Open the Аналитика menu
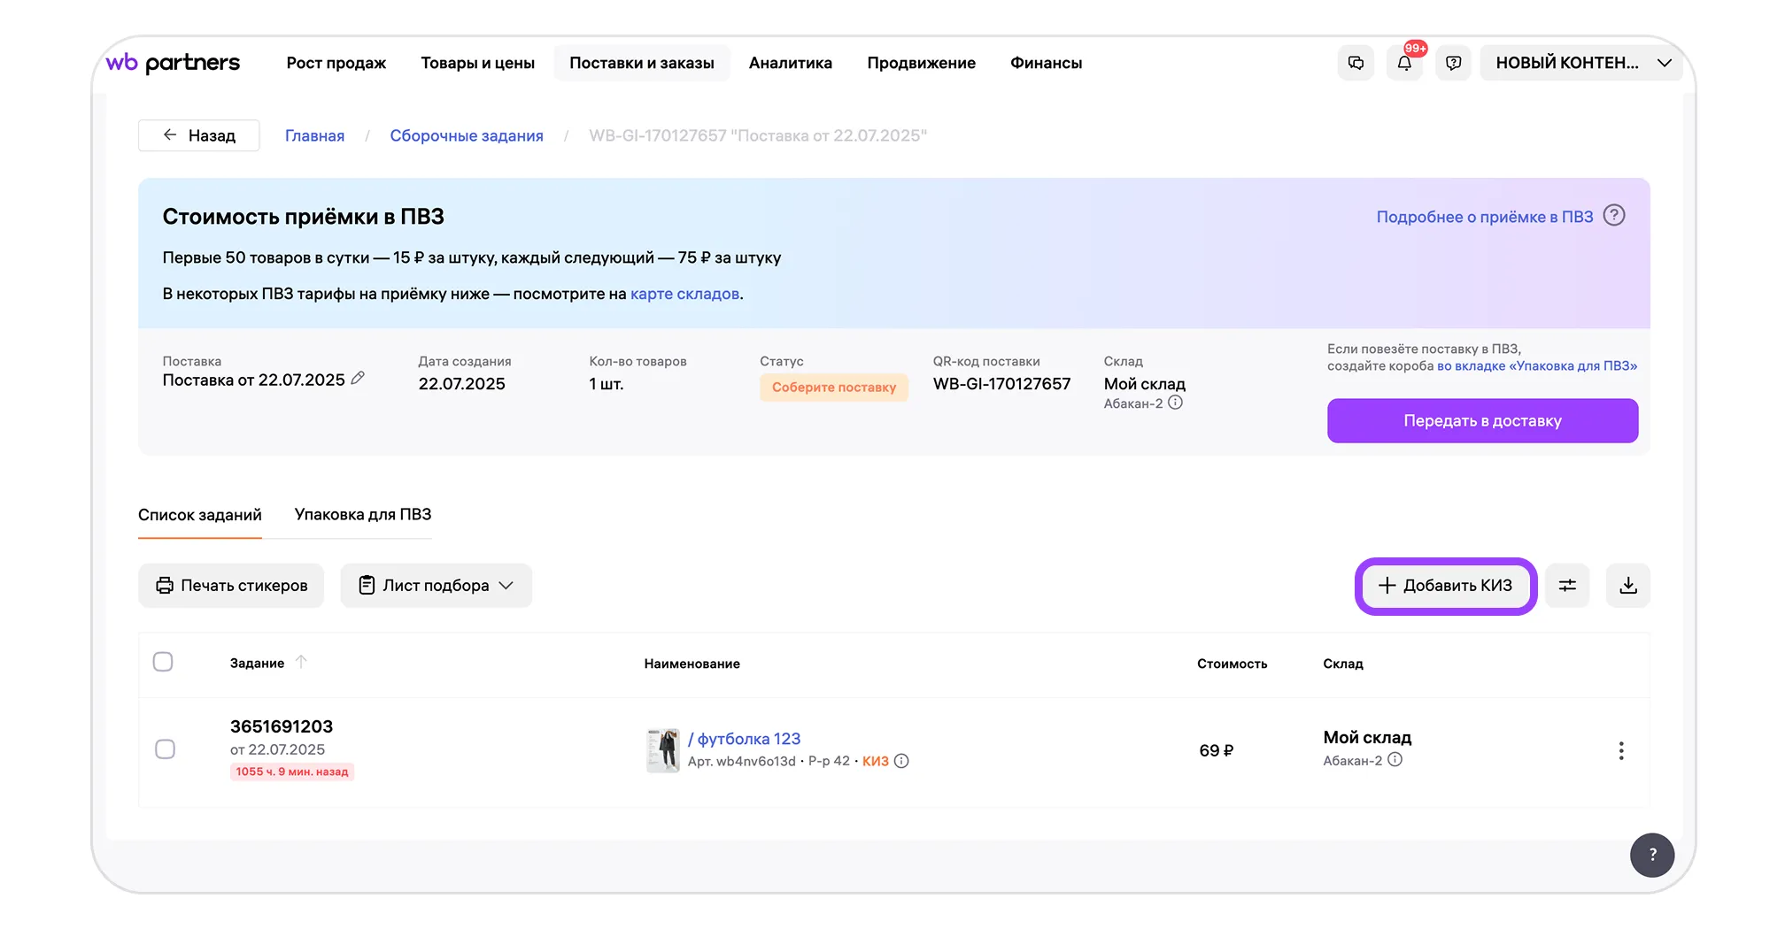 click(x=790, y=63)
